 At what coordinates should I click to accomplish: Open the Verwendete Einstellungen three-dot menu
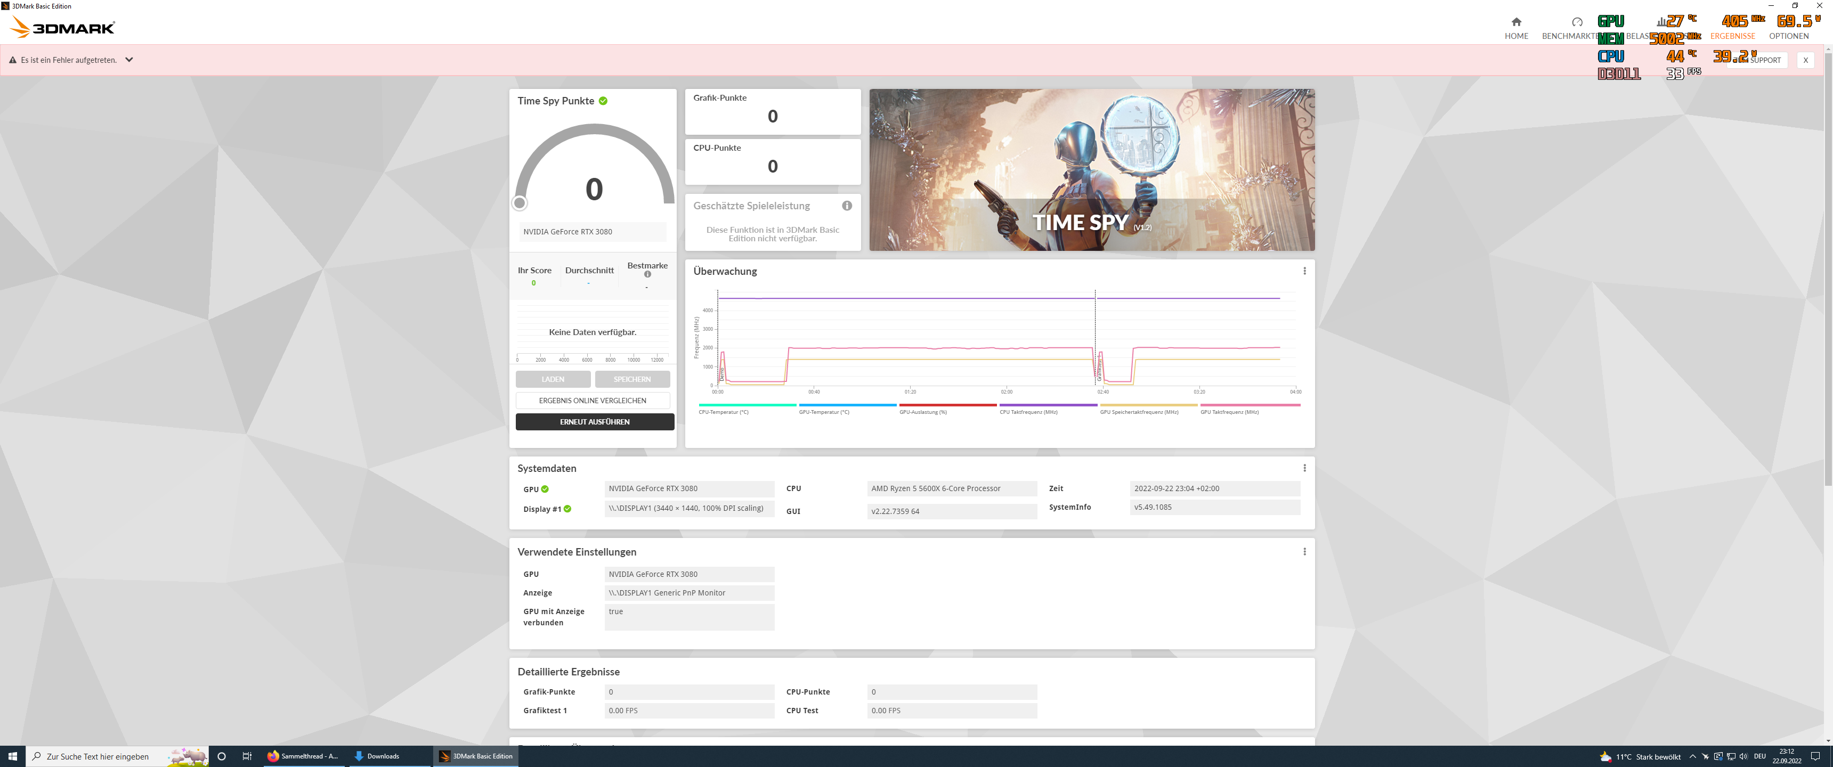1304,552
